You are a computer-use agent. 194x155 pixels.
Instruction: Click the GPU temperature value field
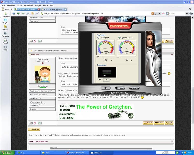point(106,80)
